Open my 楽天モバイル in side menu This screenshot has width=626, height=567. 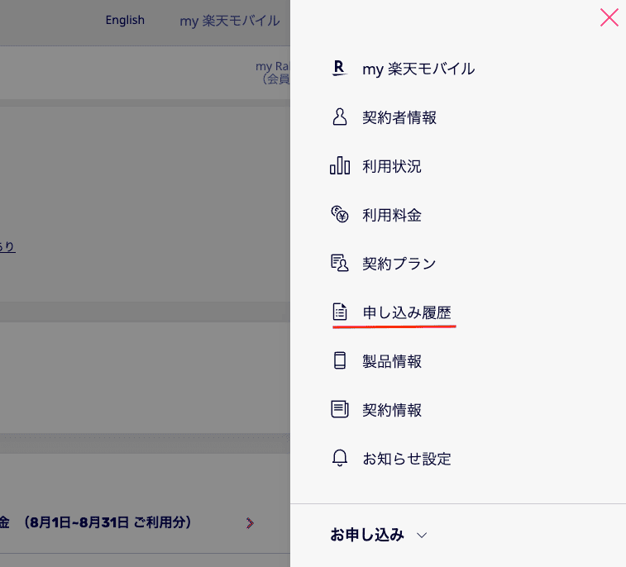click(x=418, y=69)
